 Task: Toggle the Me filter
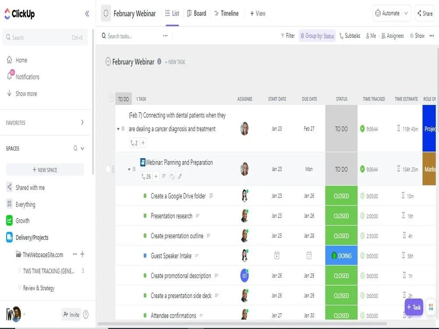point(371,36)
